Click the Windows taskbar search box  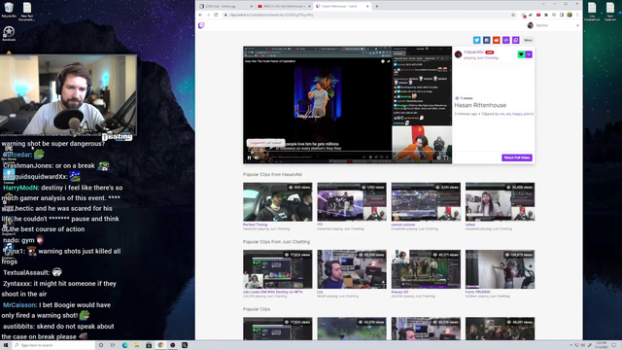tap(53, 345)
